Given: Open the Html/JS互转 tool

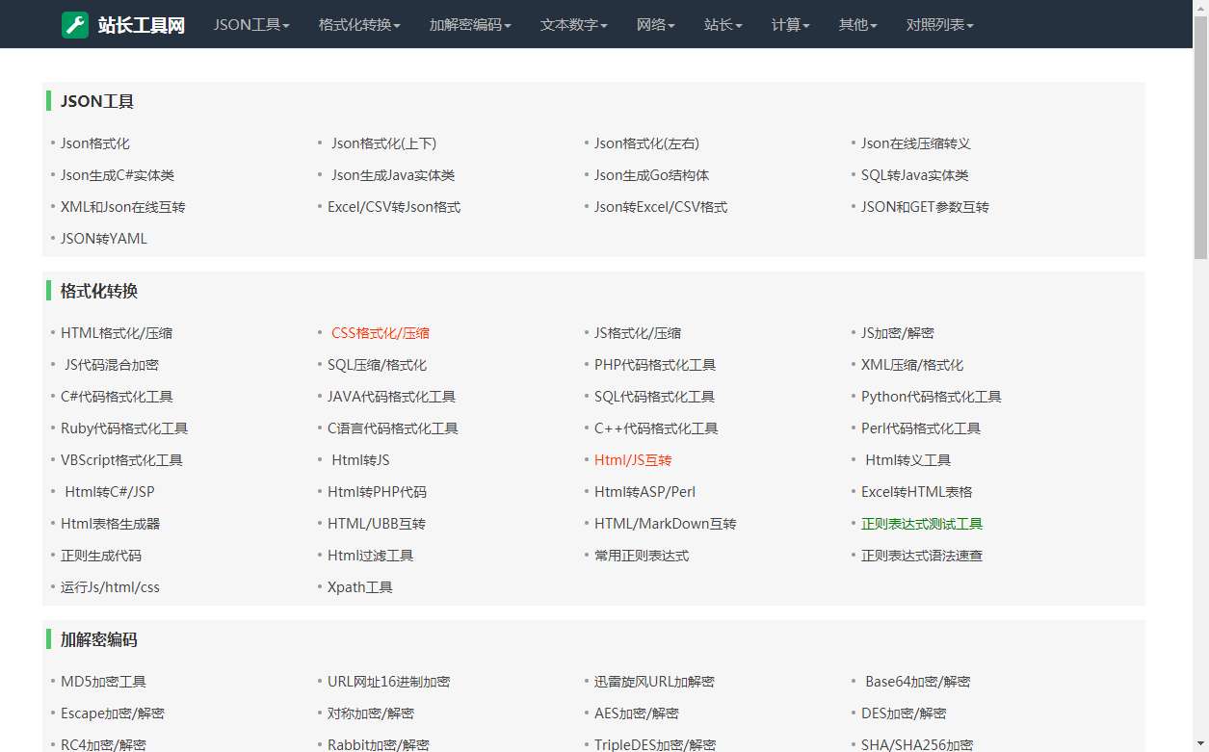Looking at the screenshot, I should [633, 460].
